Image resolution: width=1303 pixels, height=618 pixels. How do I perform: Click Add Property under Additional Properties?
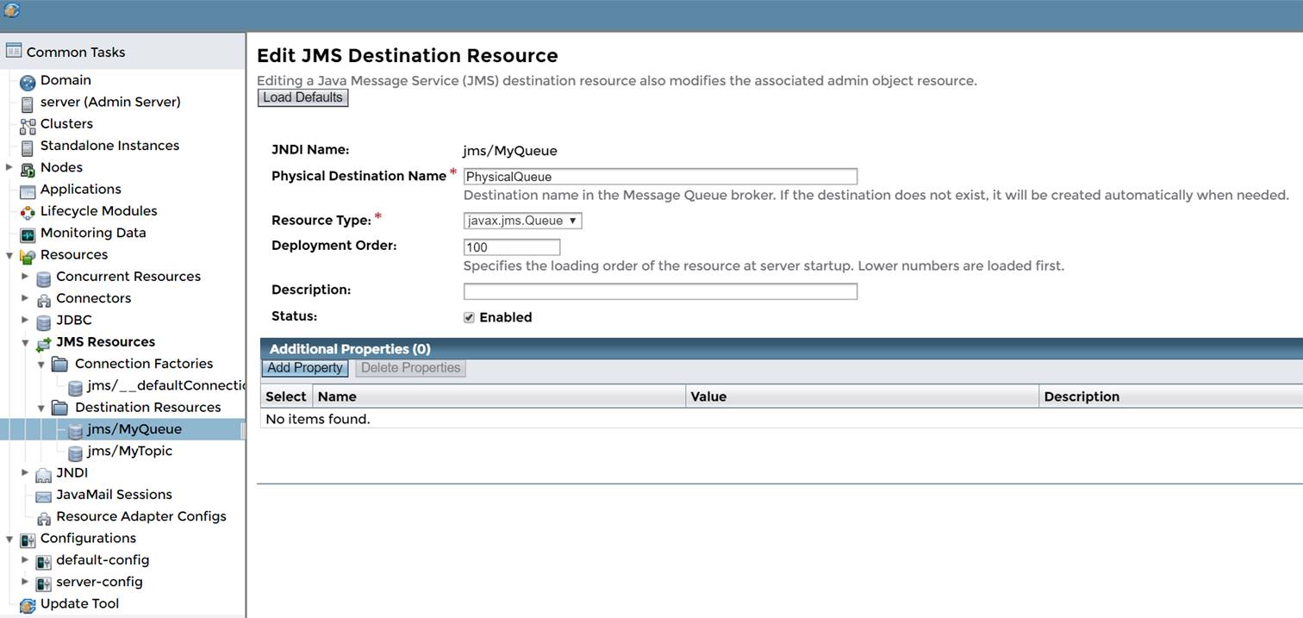[304, 368]
